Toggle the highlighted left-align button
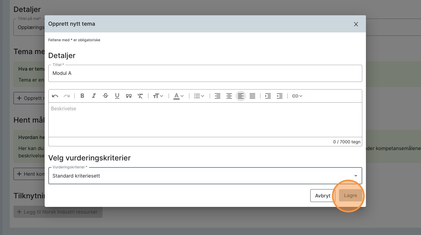Image resolution: width=421 pixels, height=235 pixels. point(241,96)
